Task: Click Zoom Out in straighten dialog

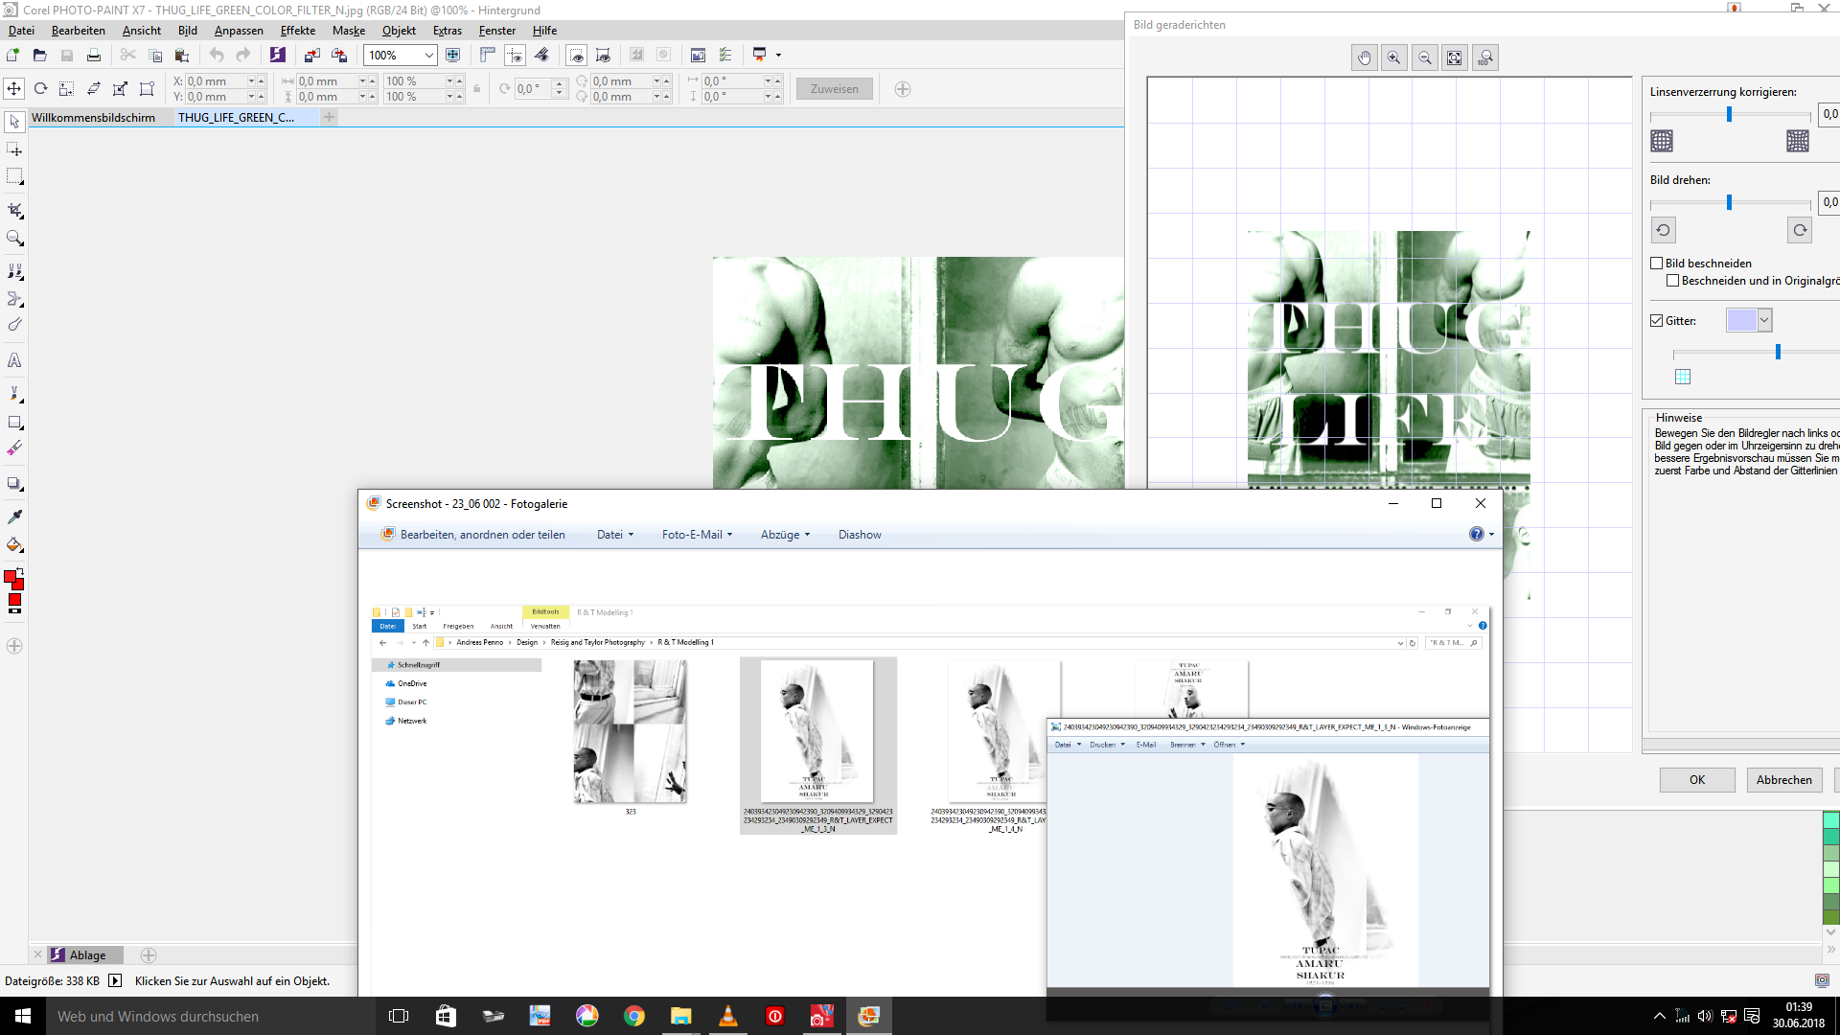Action: [x=1424, y=57]
